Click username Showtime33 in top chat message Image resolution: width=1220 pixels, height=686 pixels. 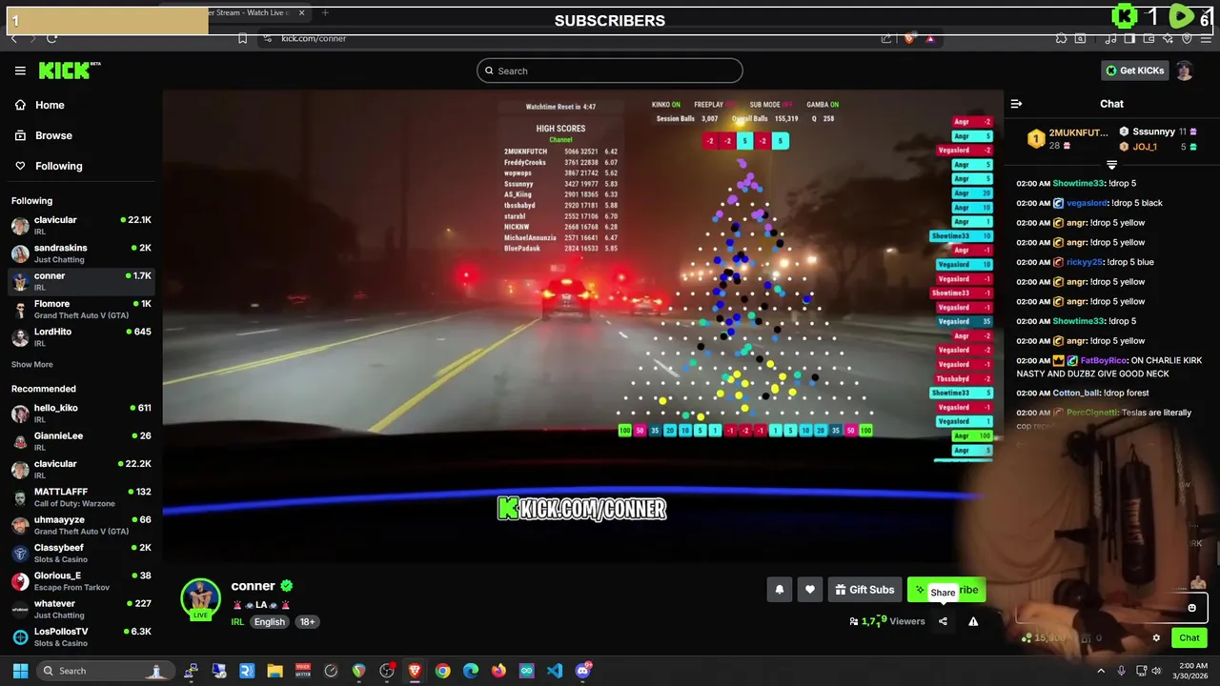coord(1078,183)
